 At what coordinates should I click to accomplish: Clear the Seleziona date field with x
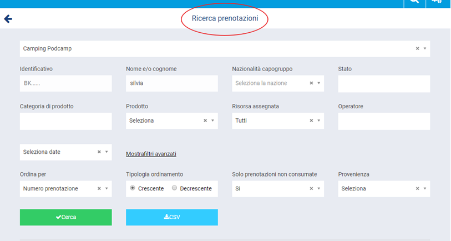click(99, 152)
